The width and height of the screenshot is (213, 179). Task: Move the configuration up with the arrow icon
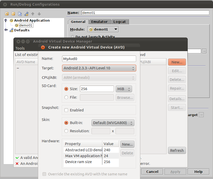tap(33, 14)
